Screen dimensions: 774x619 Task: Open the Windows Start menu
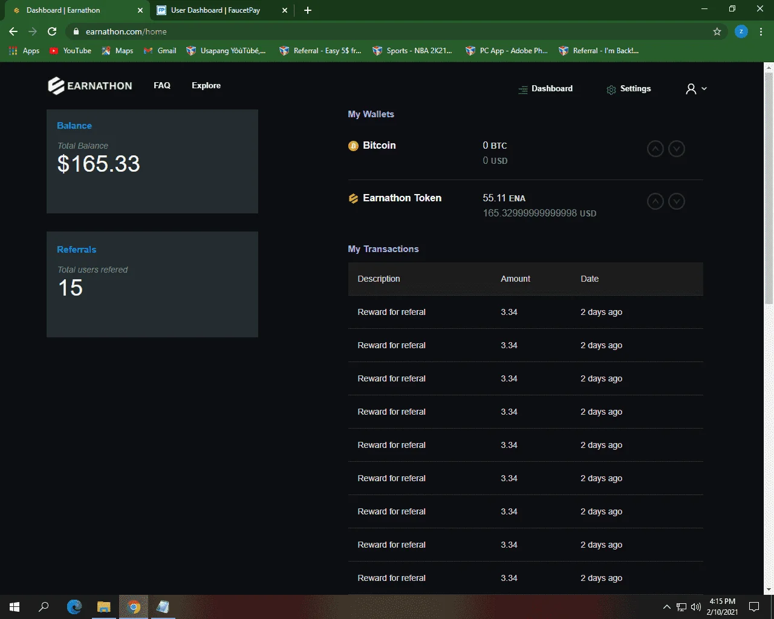[15, 607]
